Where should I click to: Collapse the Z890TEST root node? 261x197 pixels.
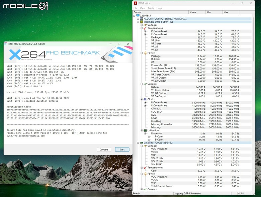(134, 16)
